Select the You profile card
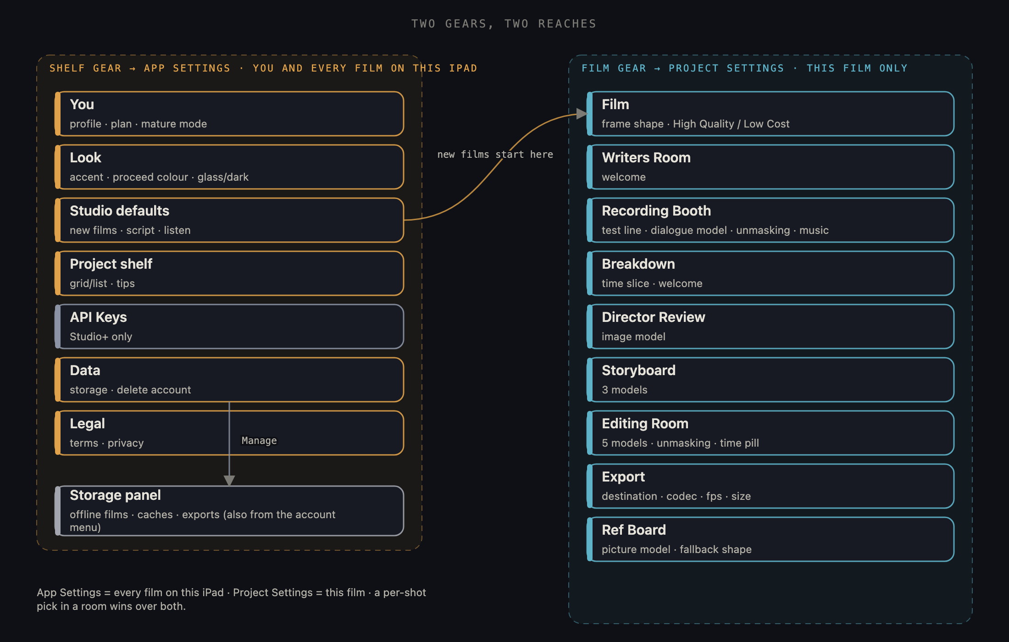 (229, 114)
